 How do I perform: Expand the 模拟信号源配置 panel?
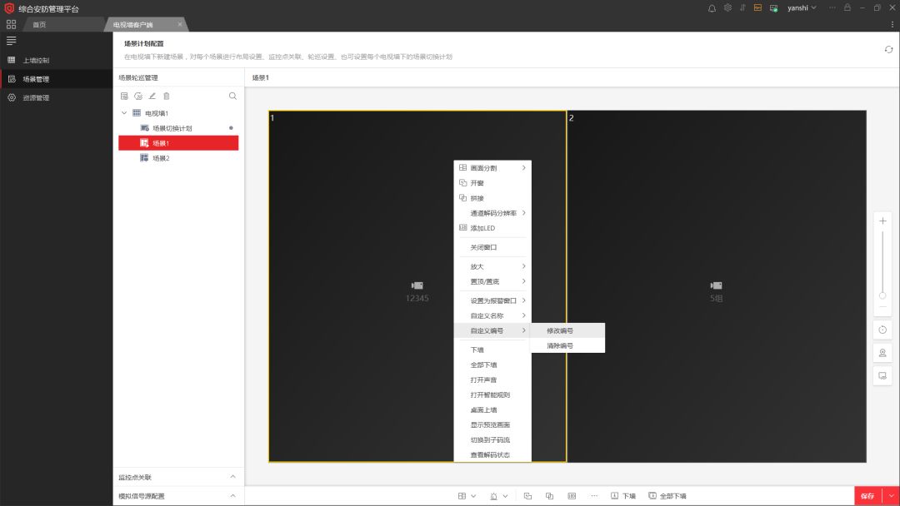[232, 496]
